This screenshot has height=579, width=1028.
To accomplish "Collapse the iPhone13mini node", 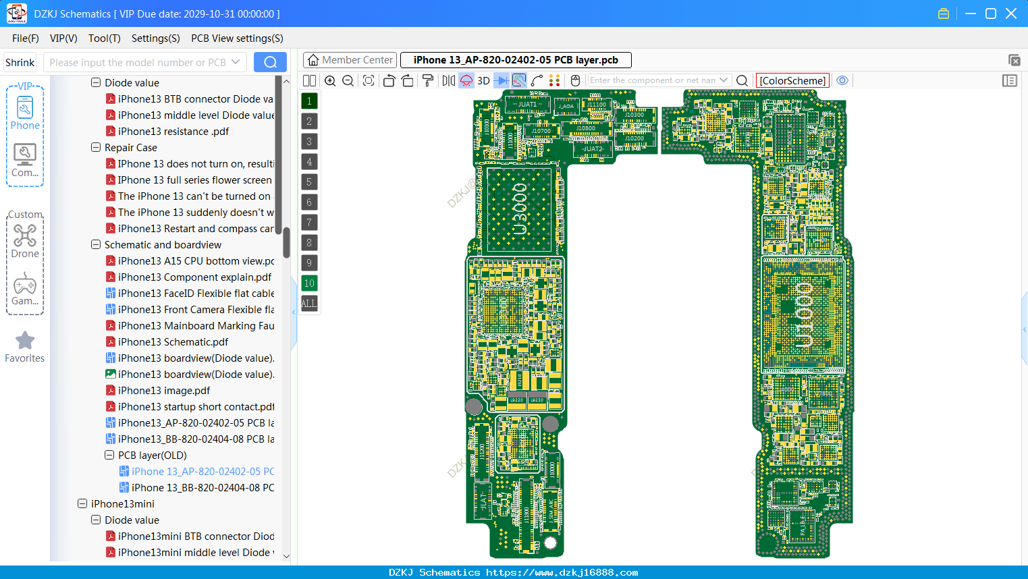I will click(82, 503).
